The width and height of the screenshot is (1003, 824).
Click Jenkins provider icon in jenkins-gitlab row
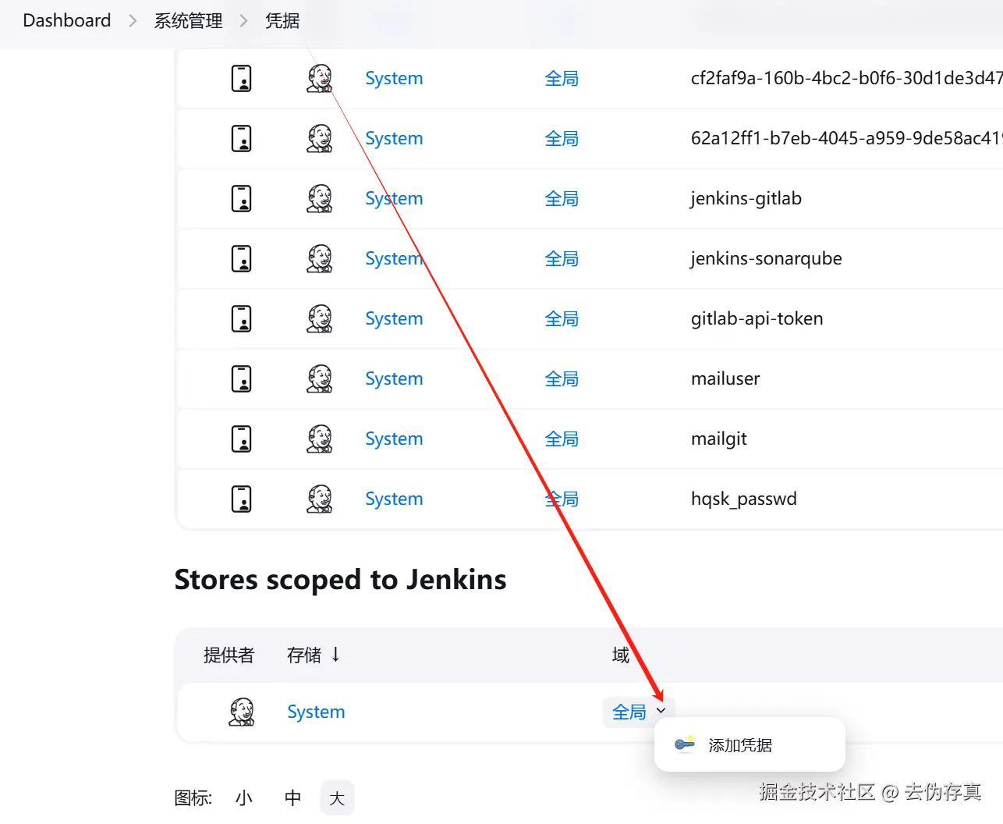coord(320,199)
